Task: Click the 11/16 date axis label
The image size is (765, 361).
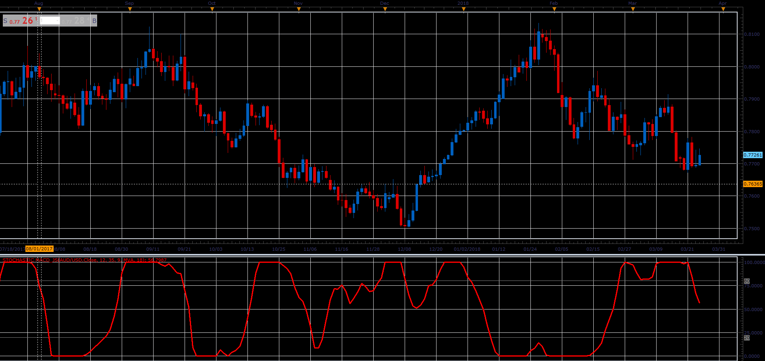Action: pyautogui.click(x=342, y=249)
